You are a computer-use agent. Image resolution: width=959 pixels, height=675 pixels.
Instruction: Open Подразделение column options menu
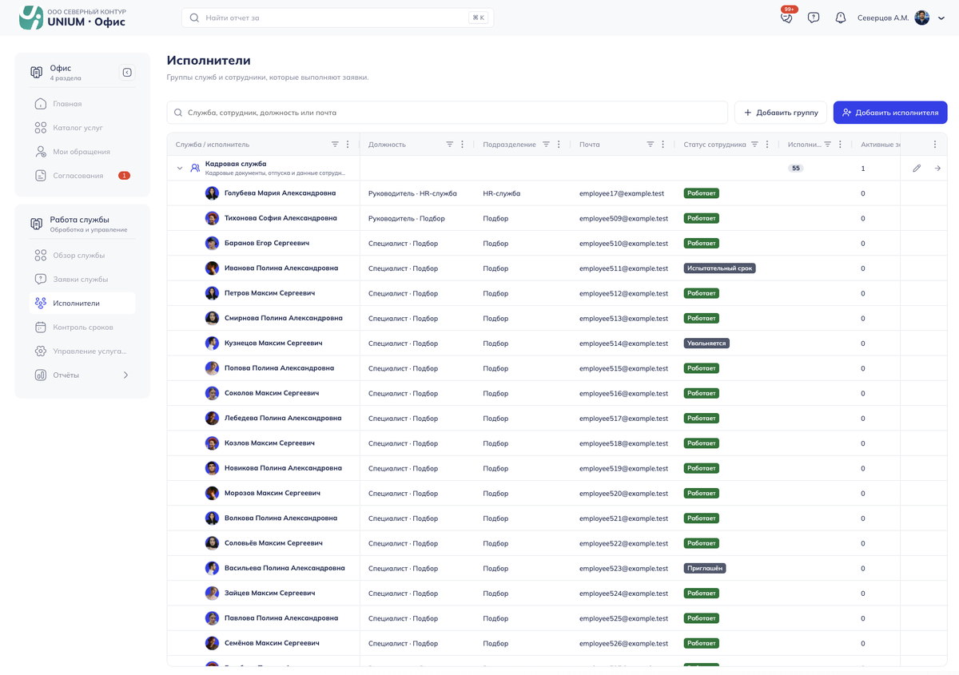(x=559, y=145)
